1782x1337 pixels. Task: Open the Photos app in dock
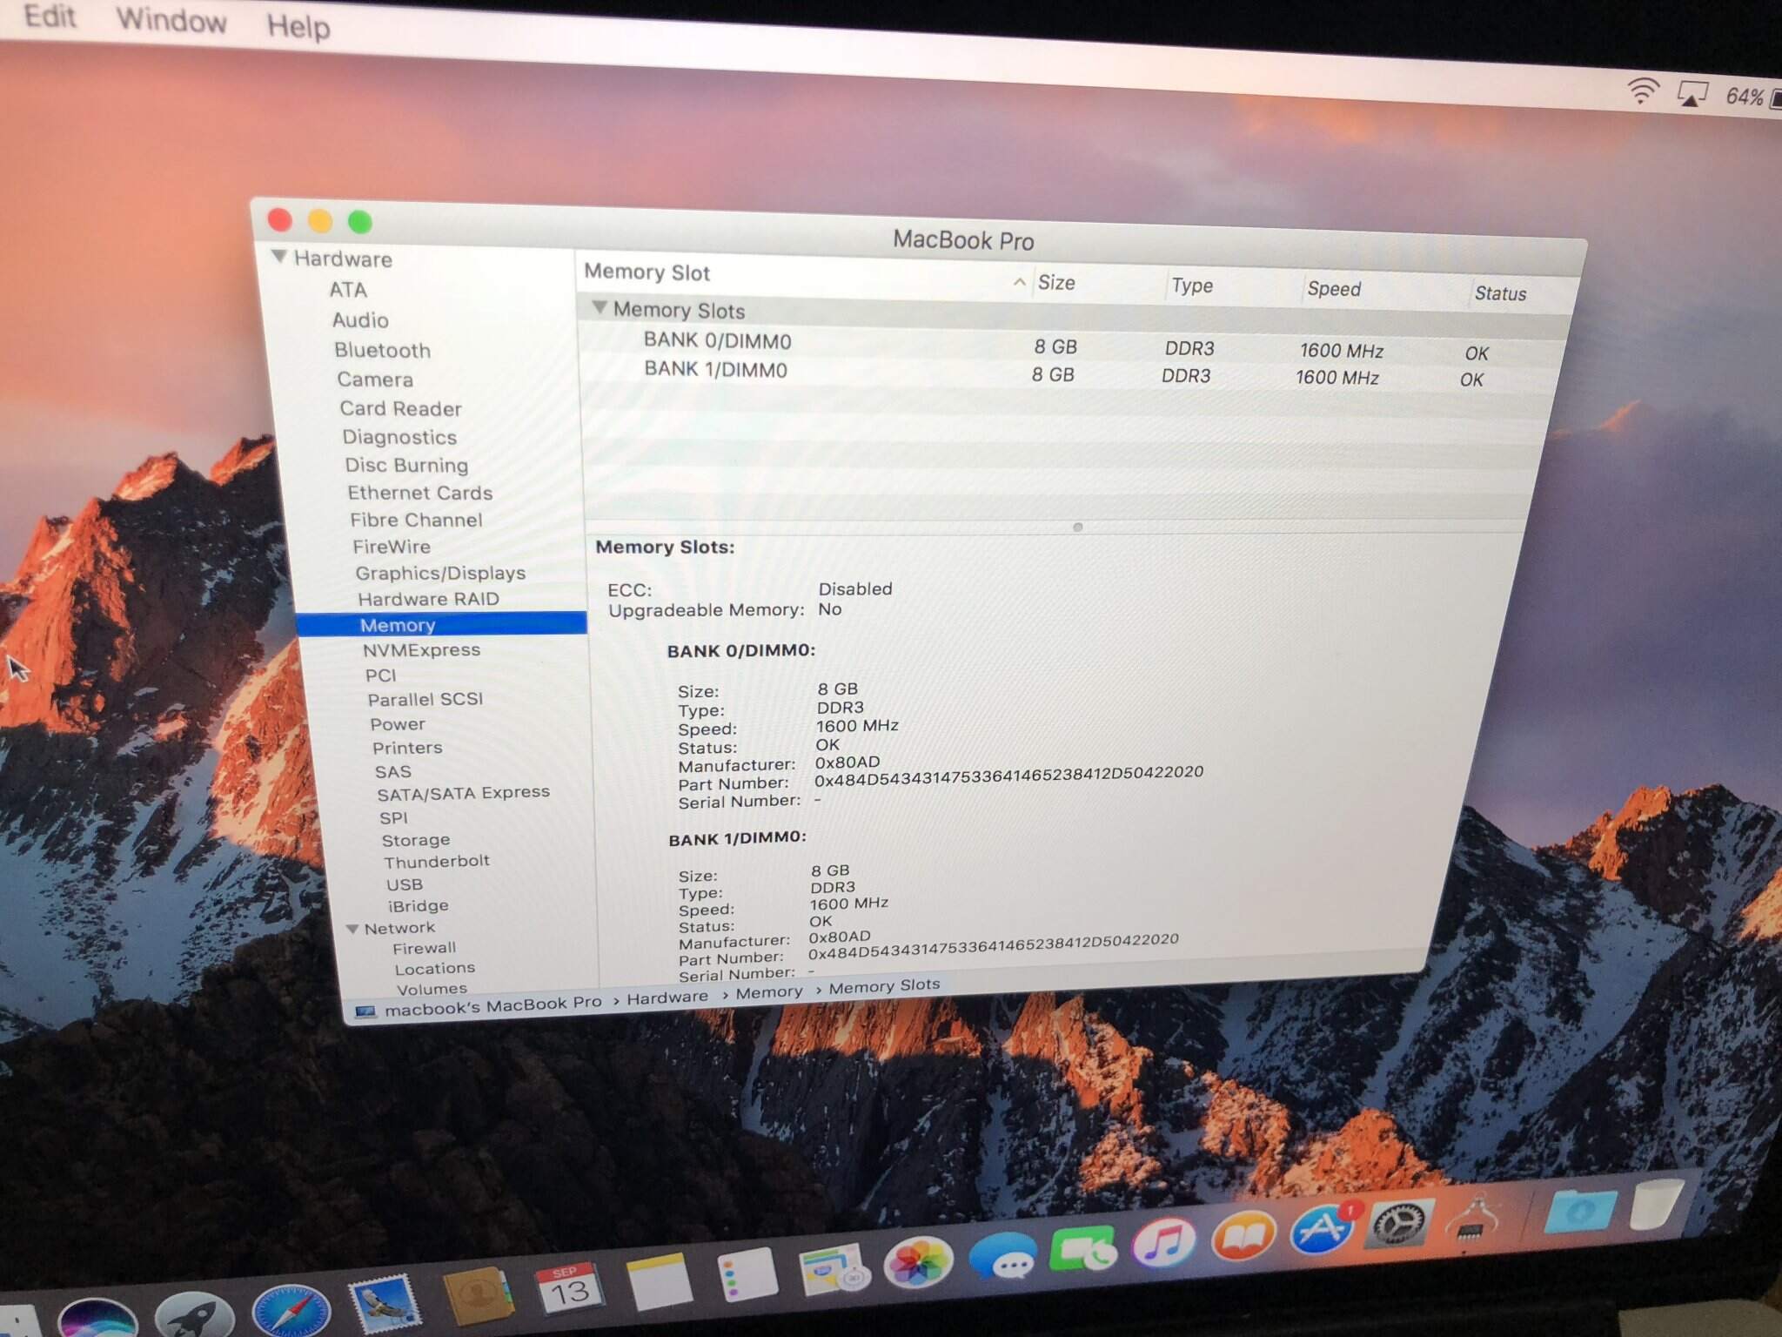[918, 1262]
